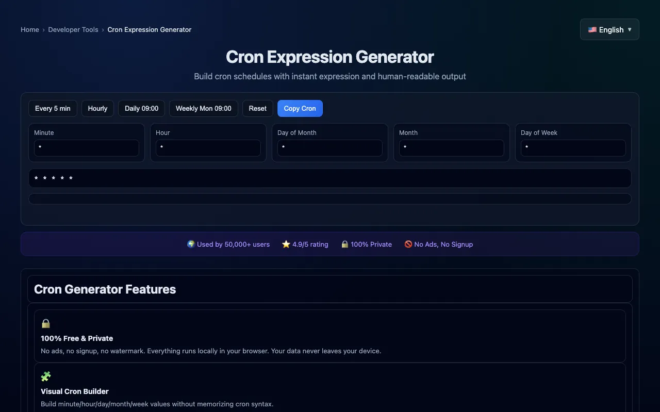The width and height of the screenshot is (660, 412).
Task: Click the Month field label
Action: (408, 132)
